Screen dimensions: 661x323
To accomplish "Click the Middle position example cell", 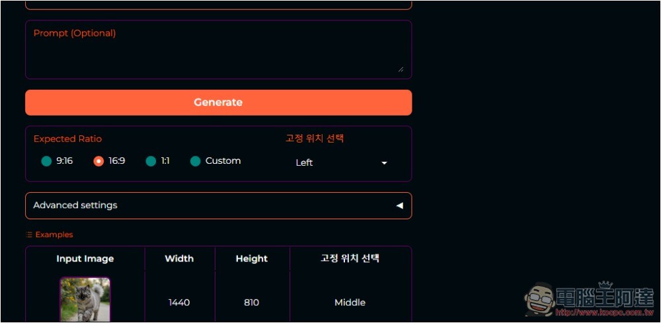I will pos(350,303).
